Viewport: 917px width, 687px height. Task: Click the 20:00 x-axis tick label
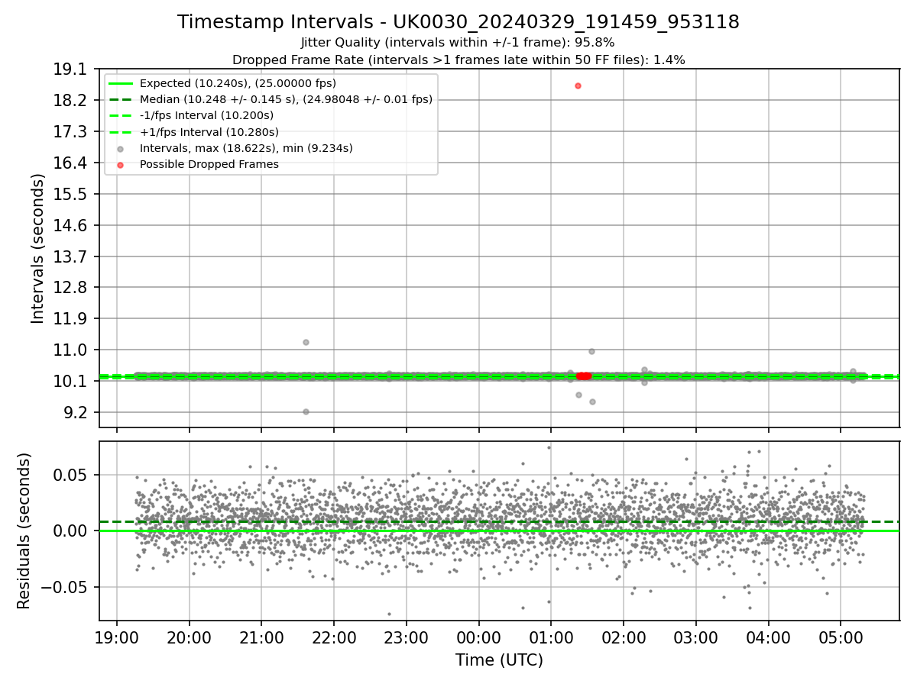tap(189, 637)
